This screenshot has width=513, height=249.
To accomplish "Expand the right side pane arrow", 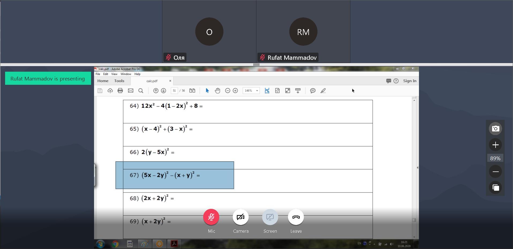I will click(x=417, y=168).
